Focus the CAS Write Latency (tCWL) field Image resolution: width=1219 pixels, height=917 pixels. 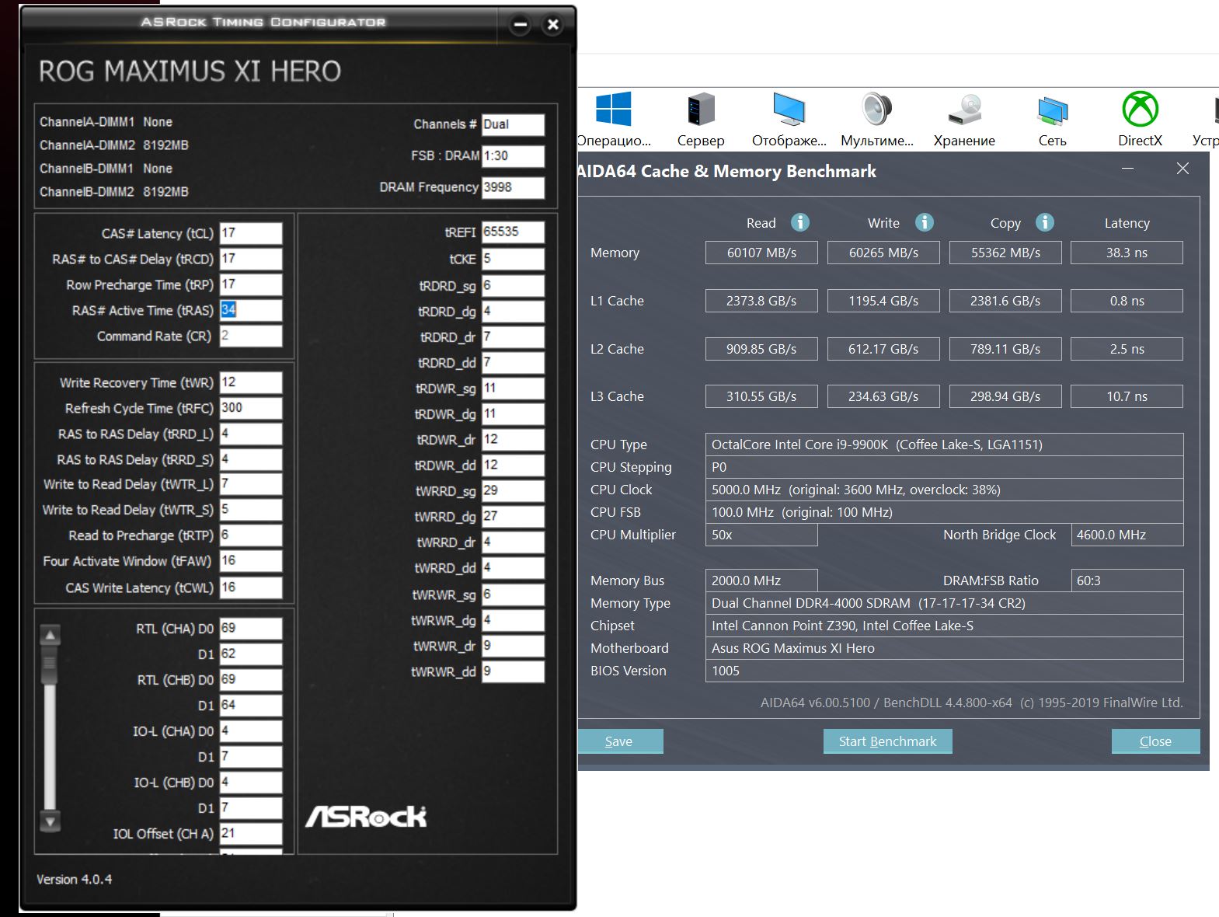click(251, 588)
